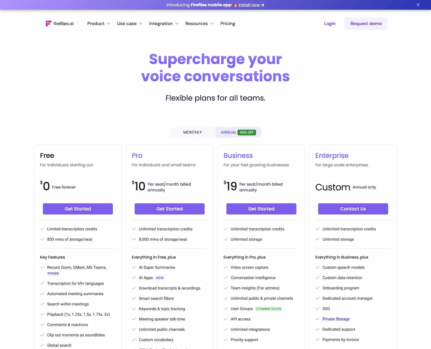
Task: Click the Install now arrow link
Action: [251, 5]
